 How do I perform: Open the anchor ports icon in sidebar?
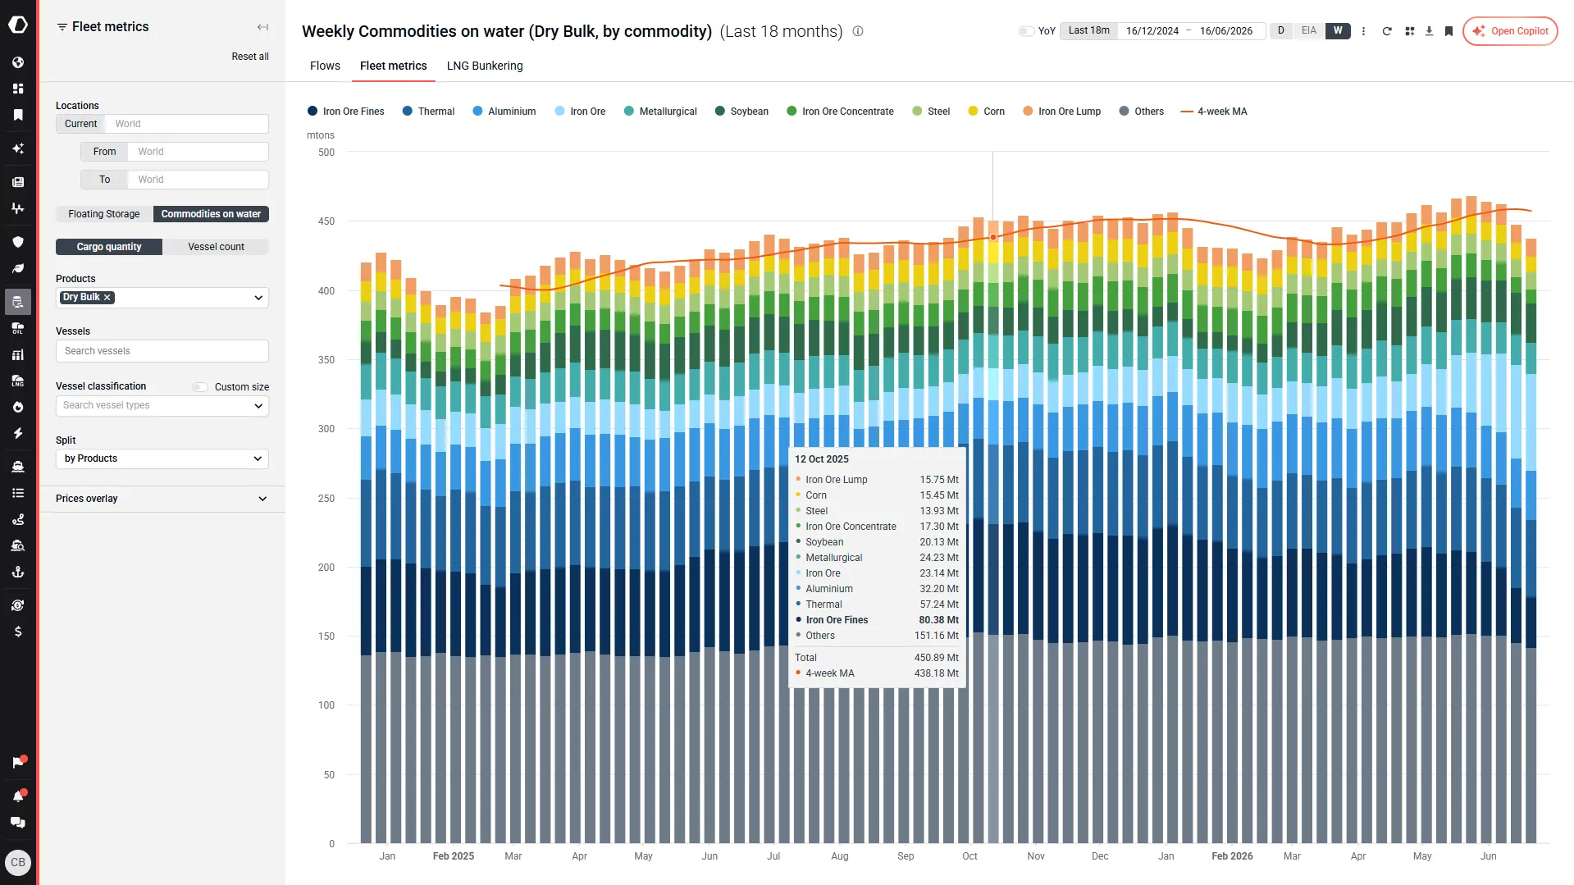(x=18, y=572)
